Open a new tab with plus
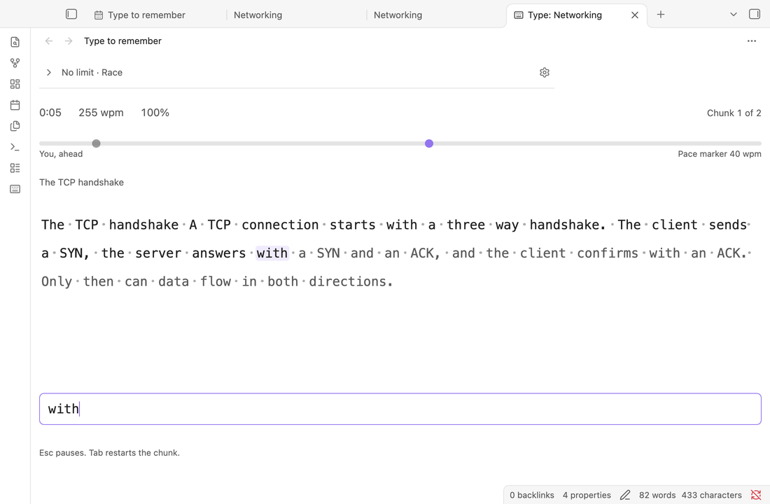 click(661, 14)
